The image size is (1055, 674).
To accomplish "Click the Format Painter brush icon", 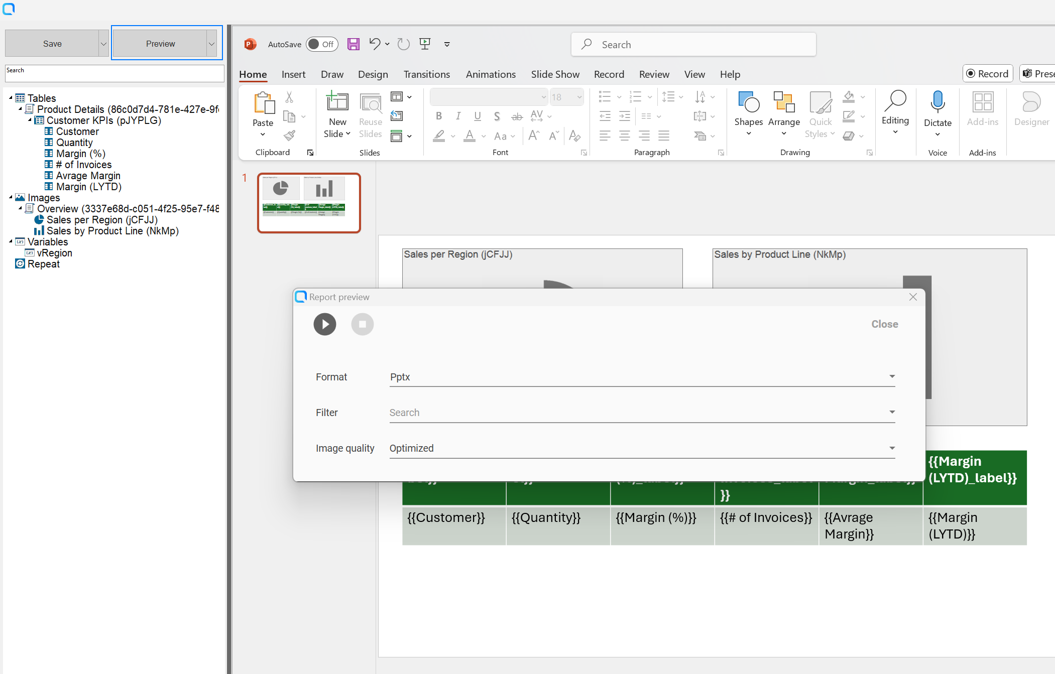I will (x=290, y=136).
